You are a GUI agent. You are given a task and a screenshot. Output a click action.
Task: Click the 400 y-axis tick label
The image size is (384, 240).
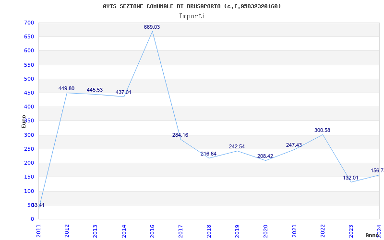click(x=29, y=107)
